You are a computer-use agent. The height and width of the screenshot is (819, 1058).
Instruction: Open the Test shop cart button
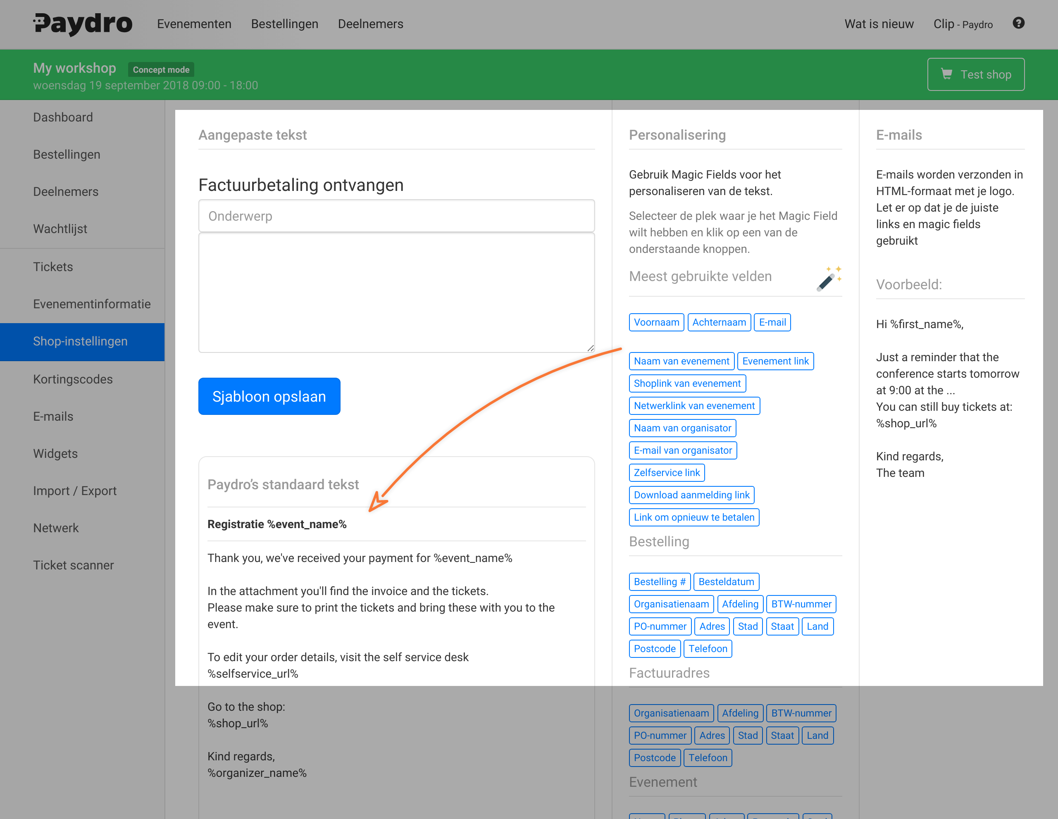pyautogui.click(x=975, y=74)
